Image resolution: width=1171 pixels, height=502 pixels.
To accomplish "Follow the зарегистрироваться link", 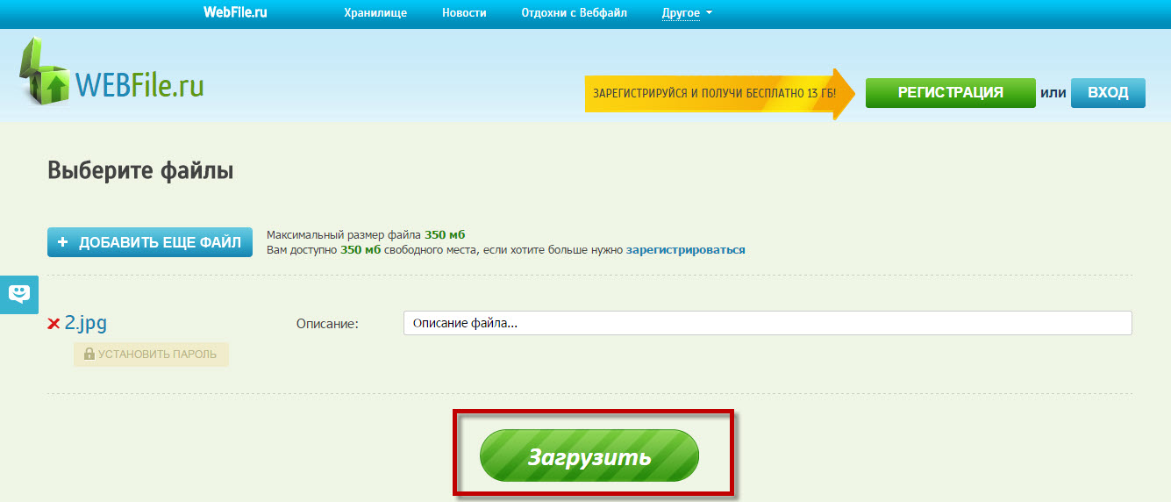I will 685,250.
